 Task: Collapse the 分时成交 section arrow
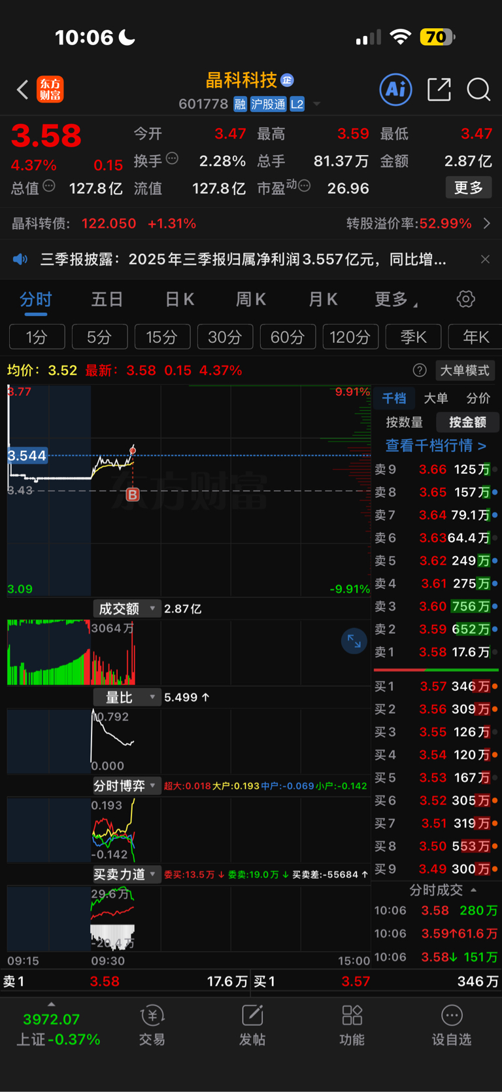pos(474,890)
